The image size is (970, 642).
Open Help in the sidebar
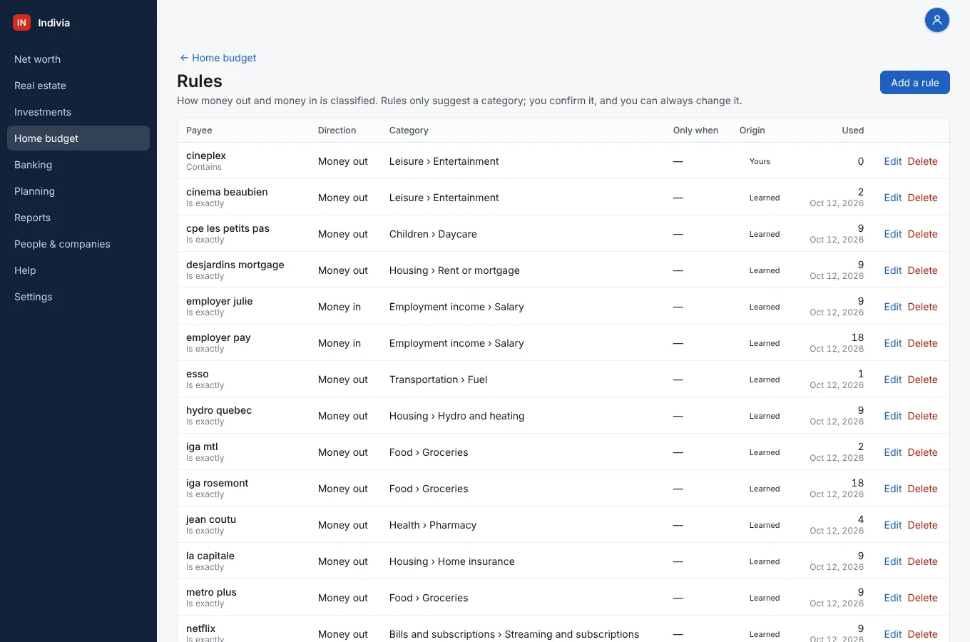(78, 270)
